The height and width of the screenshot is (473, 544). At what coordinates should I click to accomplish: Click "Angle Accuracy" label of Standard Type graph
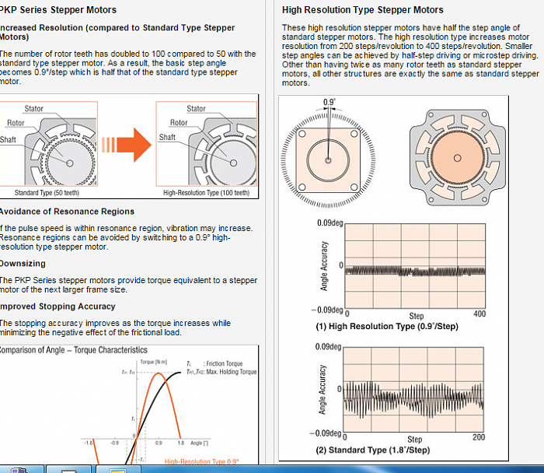(323, 390)
